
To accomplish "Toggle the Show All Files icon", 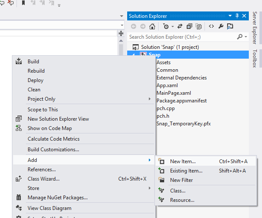I will (x=199, y=26).
